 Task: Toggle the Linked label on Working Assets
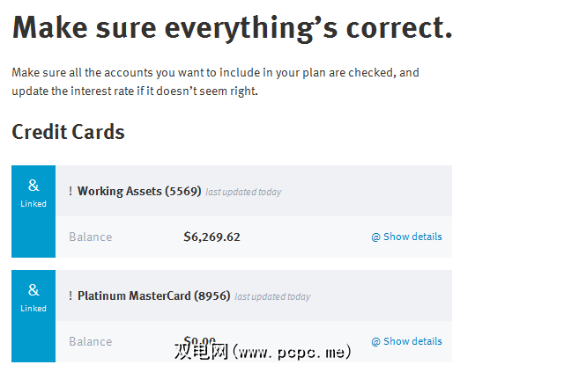click(33, 204)
